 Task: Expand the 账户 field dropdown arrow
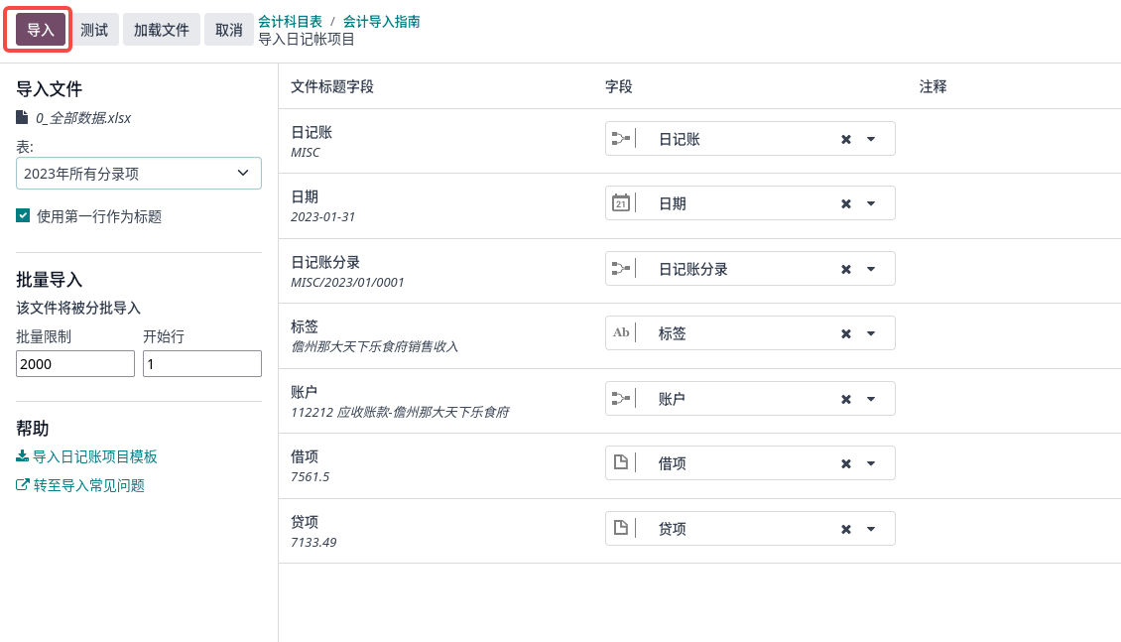(x=871, y=400)
